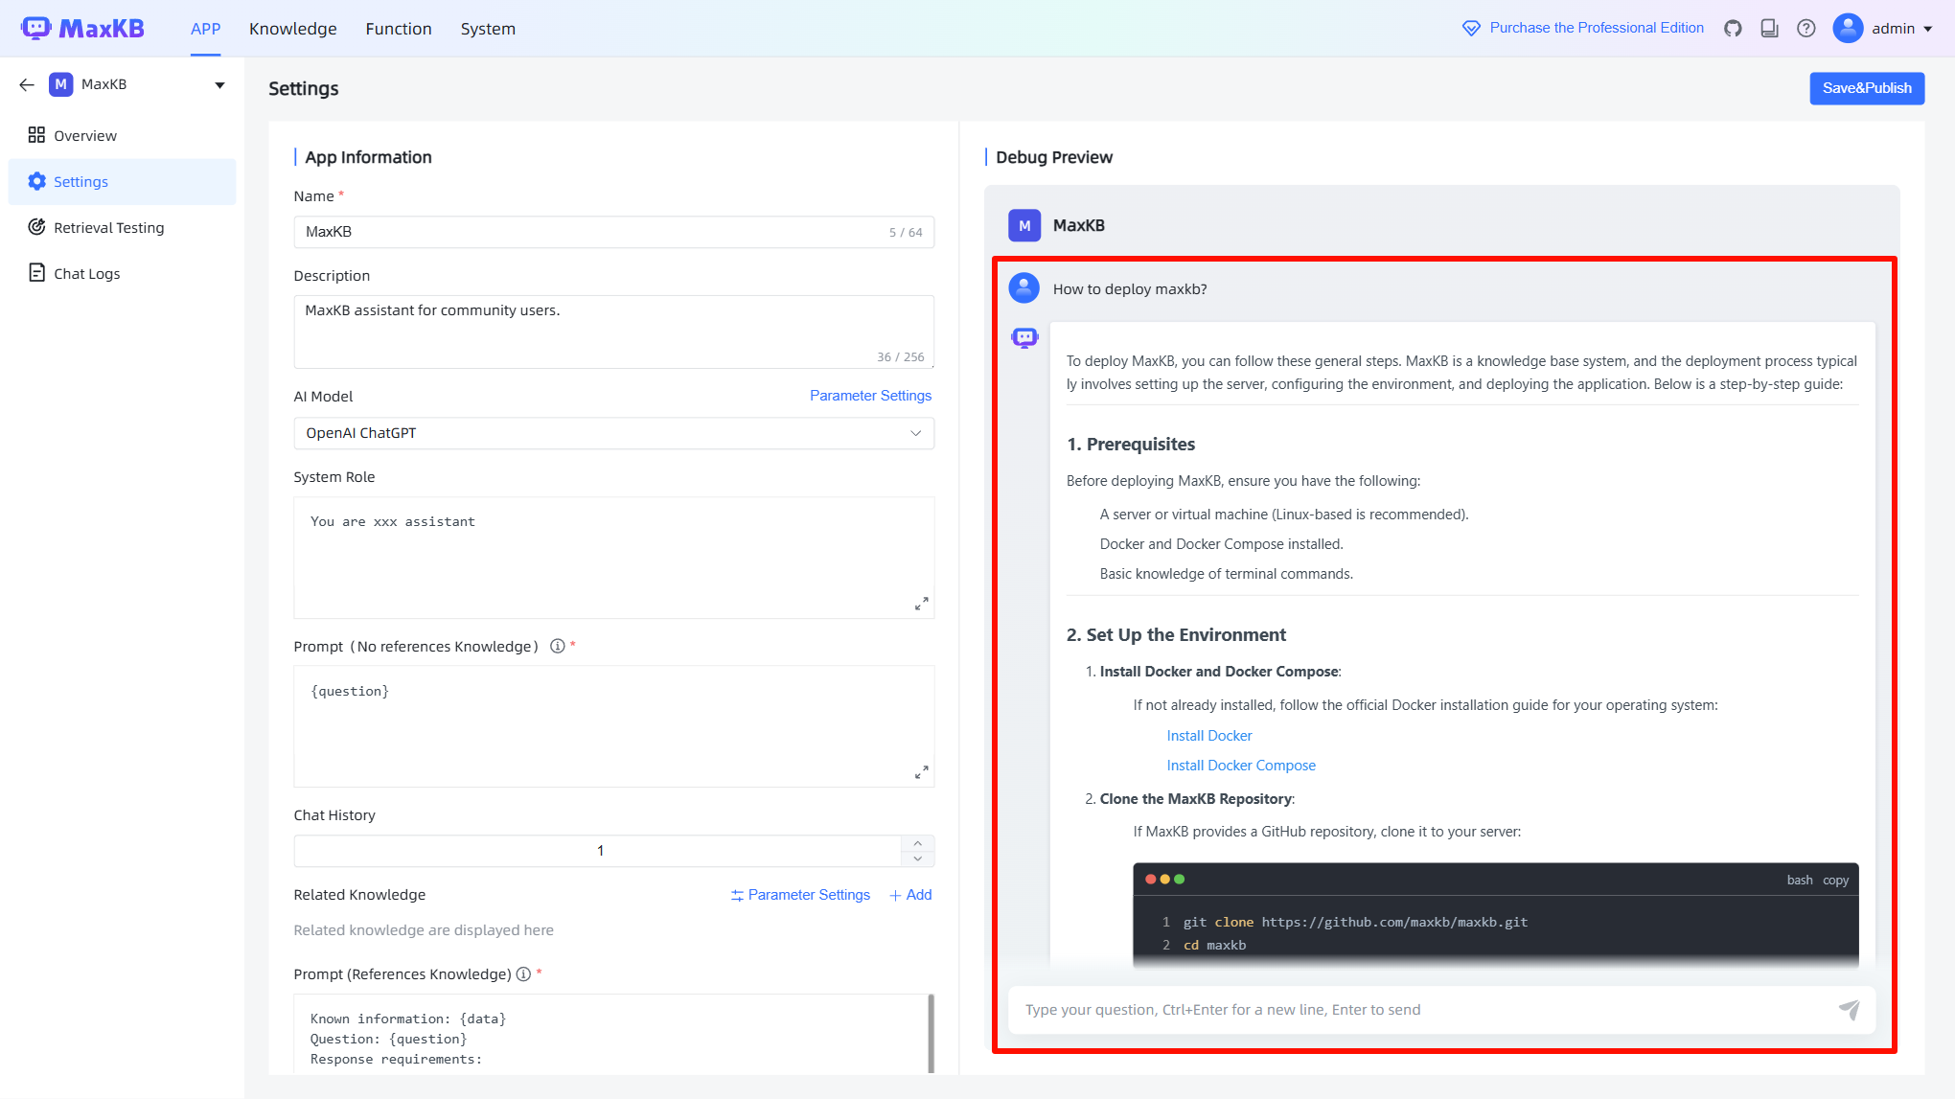This screenshot has width=1955, height=1099.
Task: Select the Overview sidebar icon
Action: [x=37, y=134]
